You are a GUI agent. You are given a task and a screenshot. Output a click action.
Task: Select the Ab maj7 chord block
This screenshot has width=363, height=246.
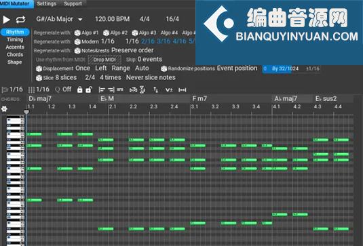[x=292, y=99]
